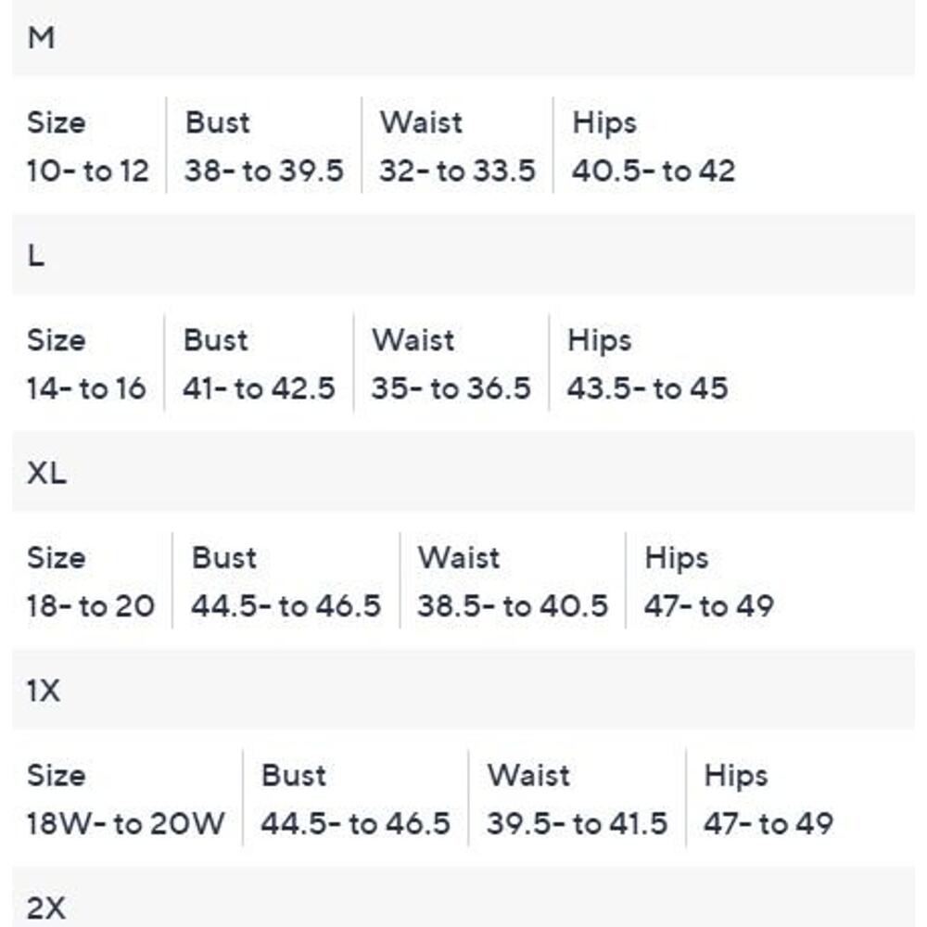Click the L waist value 35- to 36.5
The height and width of the screenshot is (927, 927).
coord(451,388)
